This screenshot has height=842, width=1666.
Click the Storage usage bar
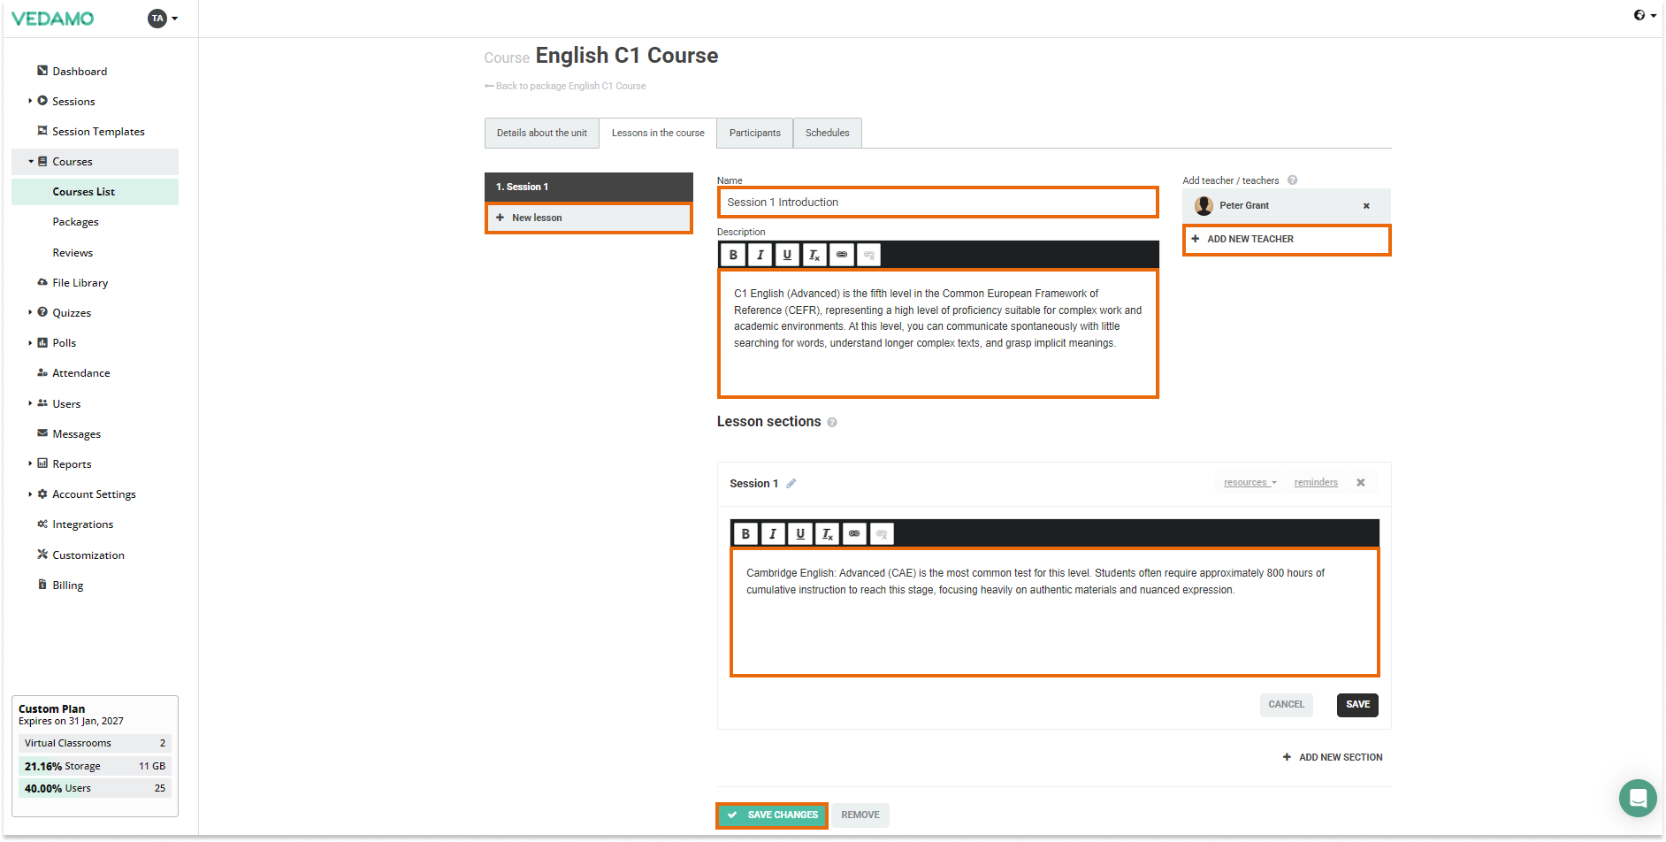click(x=95, y=766)
